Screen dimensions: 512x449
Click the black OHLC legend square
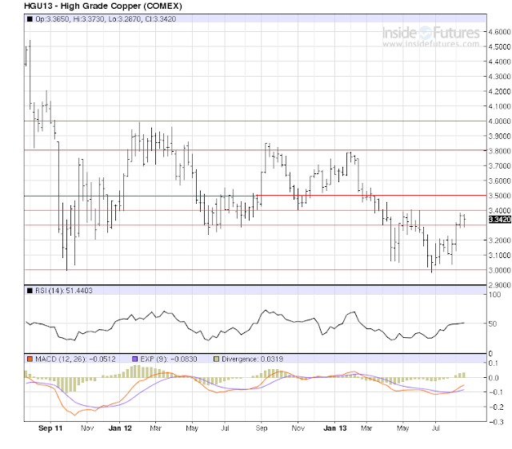coord(30,19)
